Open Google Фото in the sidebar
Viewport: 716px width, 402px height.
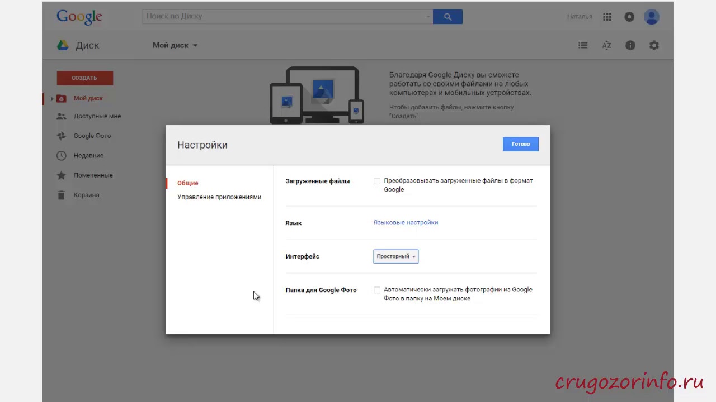point(92,136)
